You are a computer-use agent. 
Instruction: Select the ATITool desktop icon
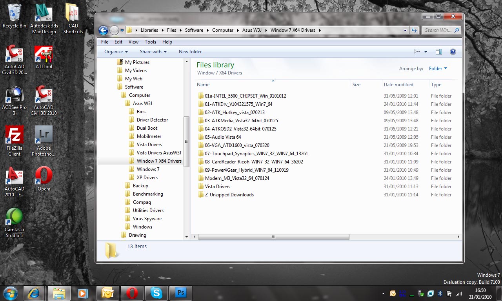coord(44,57)
